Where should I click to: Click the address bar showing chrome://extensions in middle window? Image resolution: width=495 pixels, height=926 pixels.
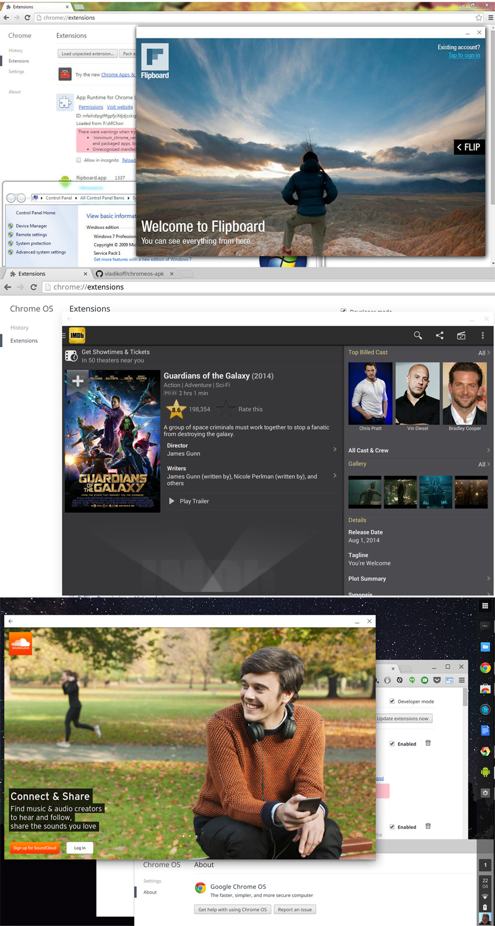pos(267,287)
